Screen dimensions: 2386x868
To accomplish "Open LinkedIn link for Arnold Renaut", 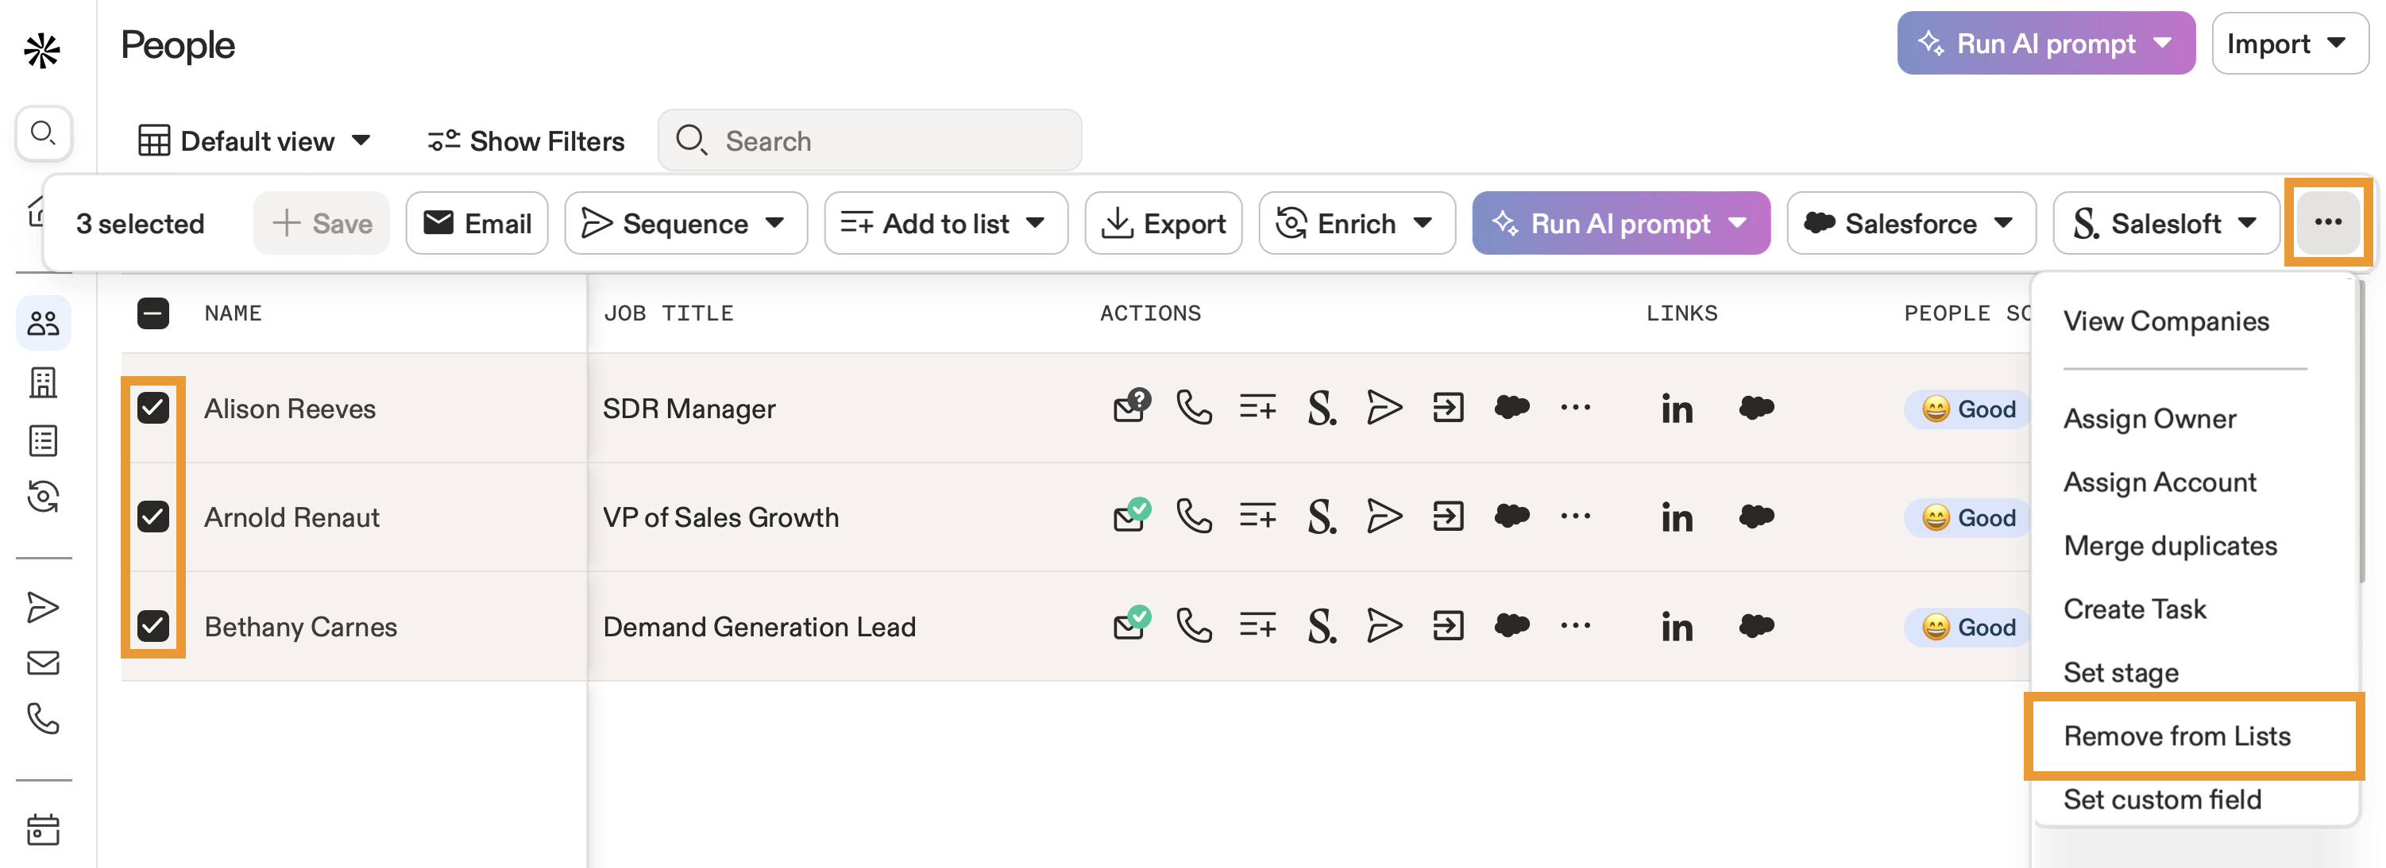I will (1676, 517).
